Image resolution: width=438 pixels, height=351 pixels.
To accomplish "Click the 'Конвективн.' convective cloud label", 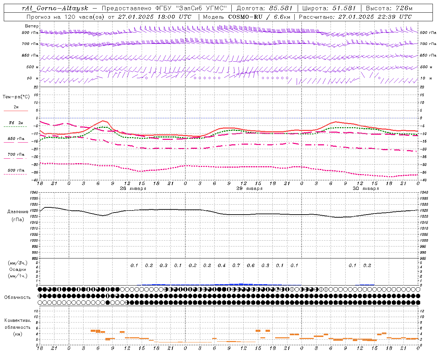I will (17, 320).
